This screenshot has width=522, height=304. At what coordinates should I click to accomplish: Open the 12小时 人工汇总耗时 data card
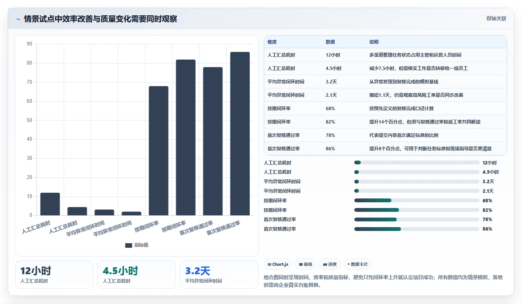54,275
